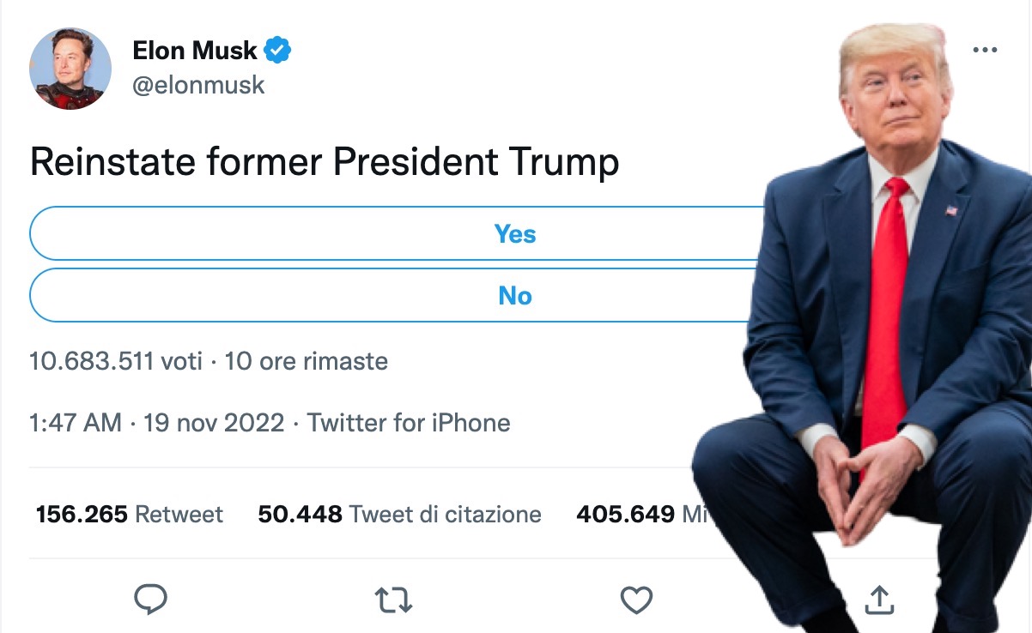
Task: Click the 1:47 AM timestamp
Action: coord(76,423)
